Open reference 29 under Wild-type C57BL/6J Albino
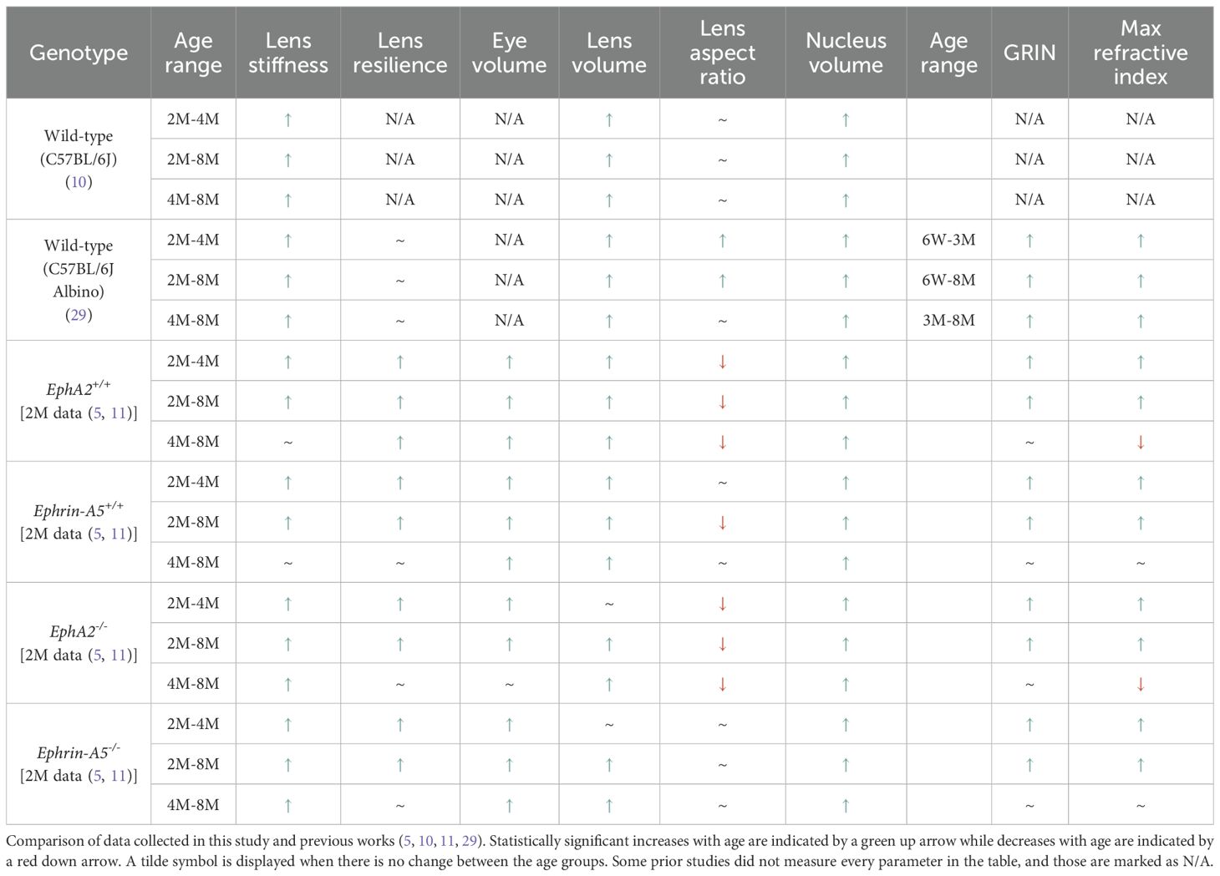 [79, 315]
